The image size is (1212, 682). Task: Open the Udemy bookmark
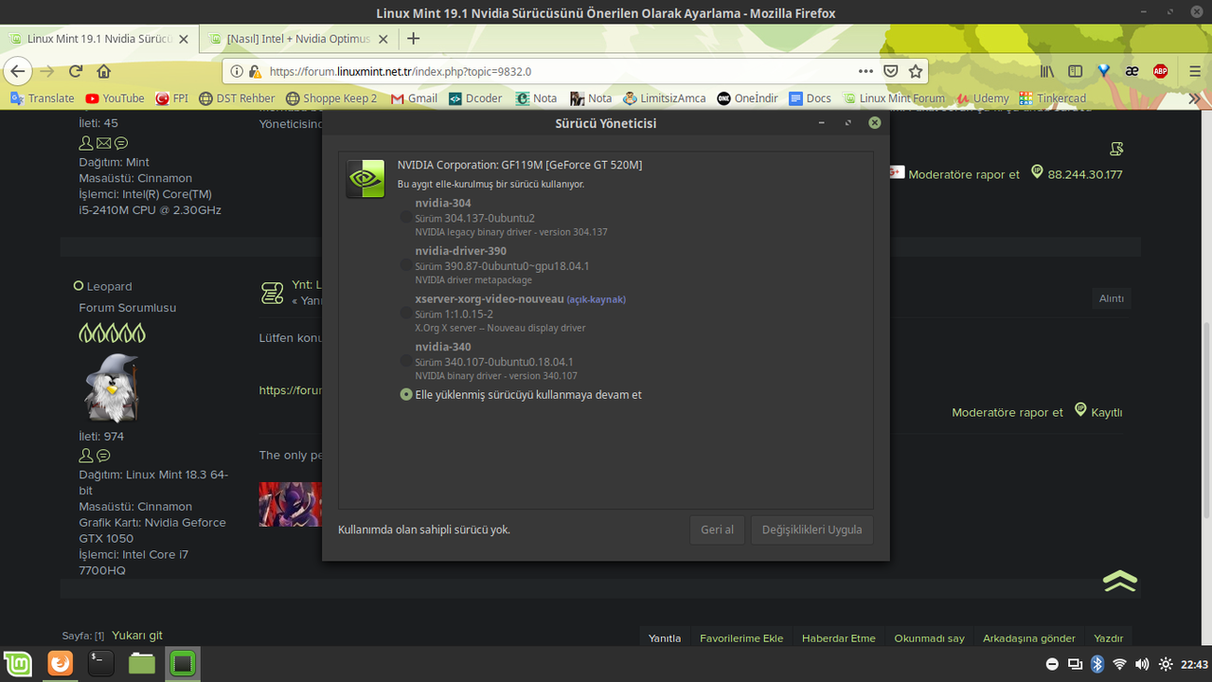coord(983,99)
